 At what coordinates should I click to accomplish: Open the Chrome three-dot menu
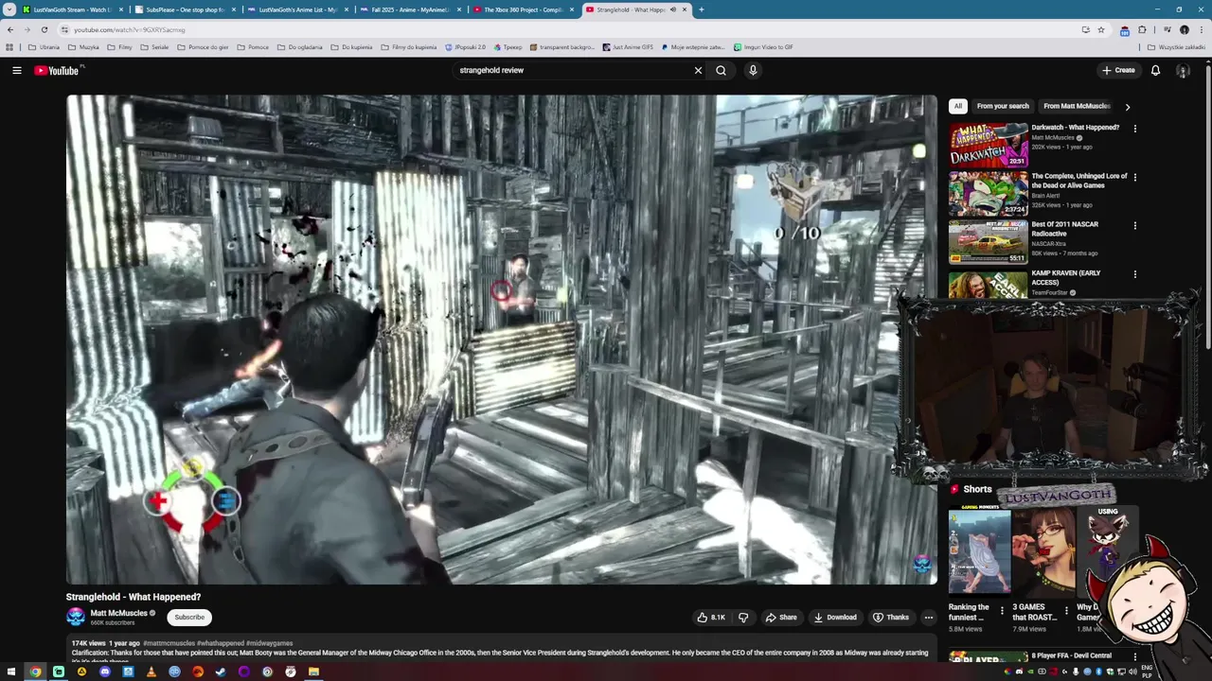pos(1201,29)
